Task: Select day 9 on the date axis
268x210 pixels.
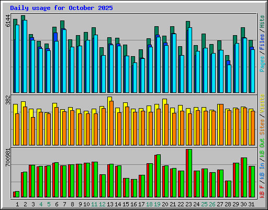Action: (80, 204)
